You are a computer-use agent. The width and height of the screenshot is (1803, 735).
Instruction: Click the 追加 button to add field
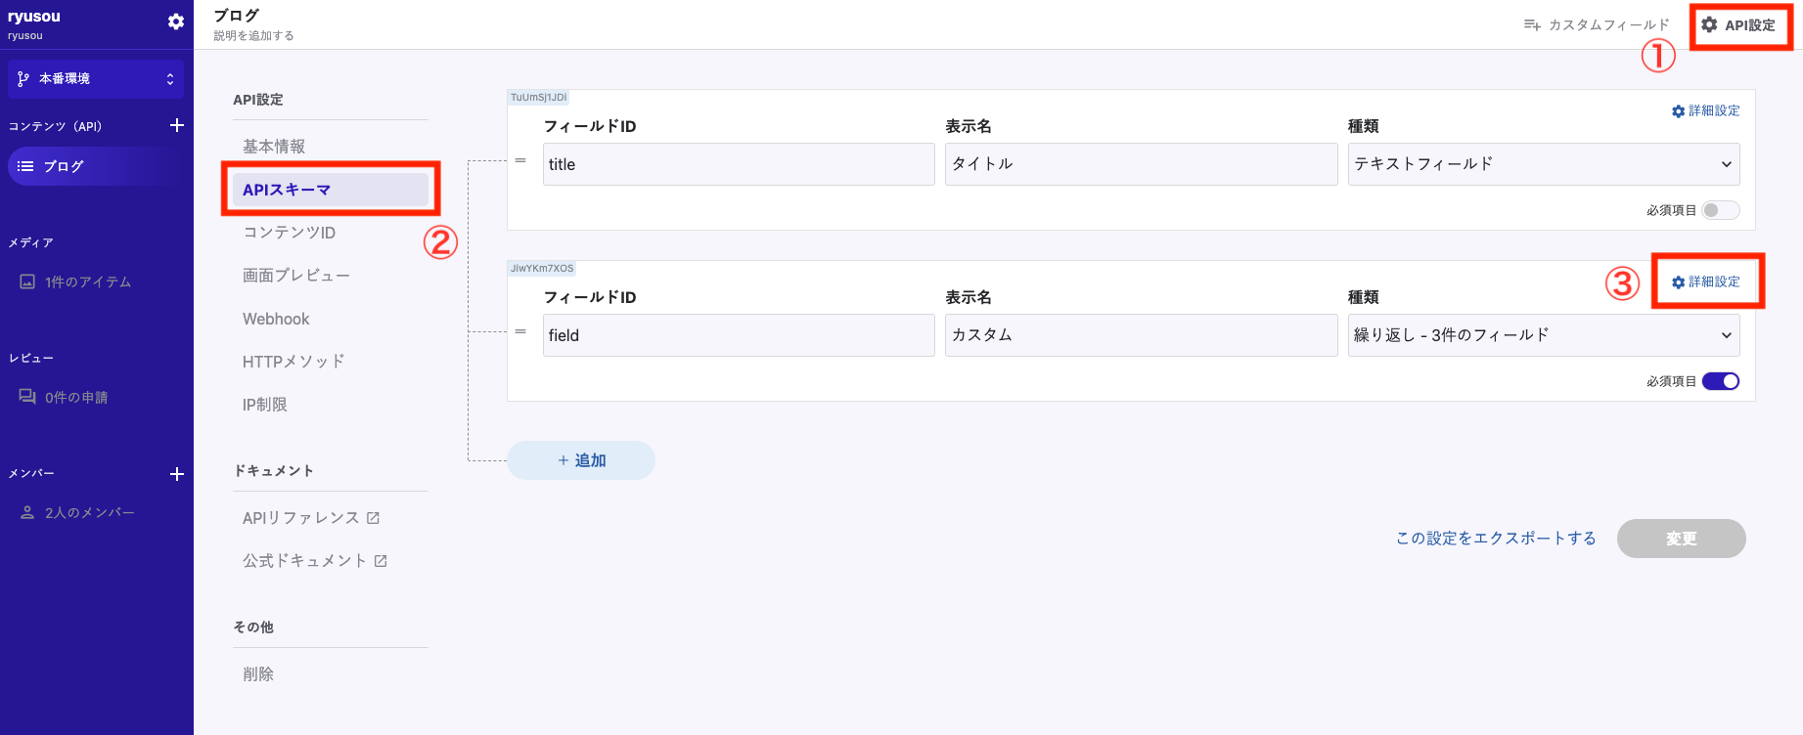(581, 460)
